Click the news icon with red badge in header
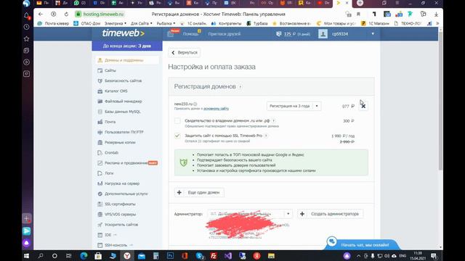This screenshot has height=261, width=465. (x=171, y=33)
